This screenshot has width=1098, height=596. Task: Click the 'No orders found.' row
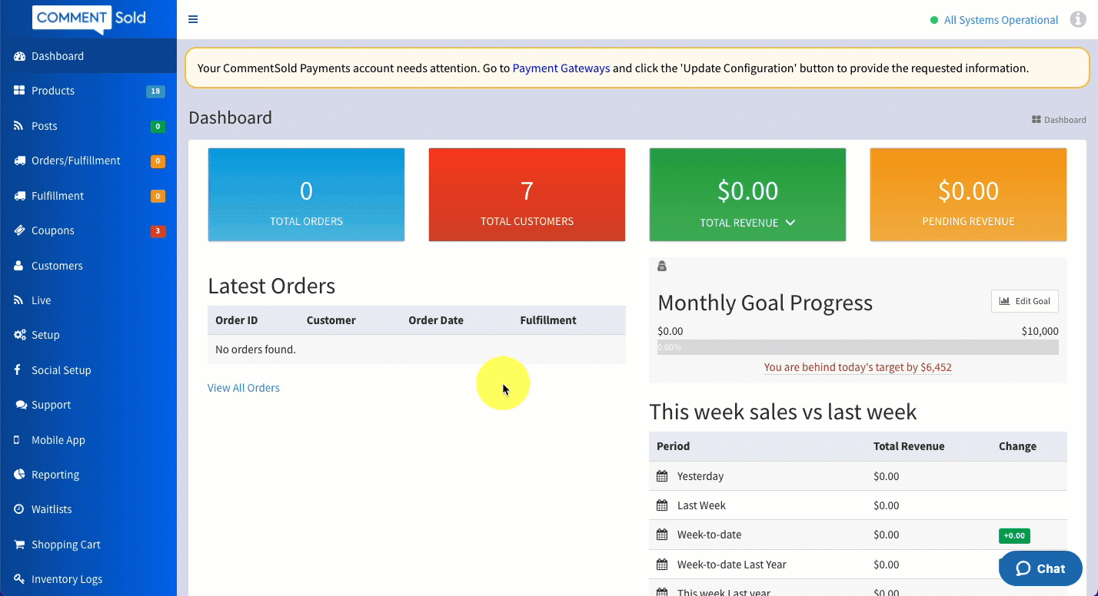click(417, 349)
